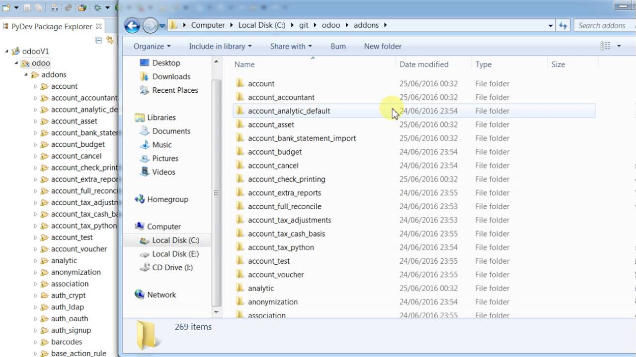
Task: Click Burn in the Explorer toolbar
Action: pyautogui.click(x=338, y=46)
